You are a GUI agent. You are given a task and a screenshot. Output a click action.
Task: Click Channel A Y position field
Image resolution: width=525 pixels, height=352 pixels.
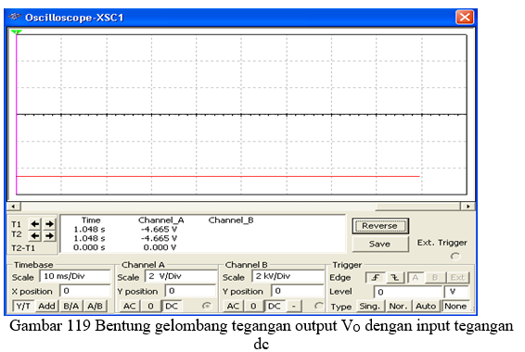click(191, 291)
